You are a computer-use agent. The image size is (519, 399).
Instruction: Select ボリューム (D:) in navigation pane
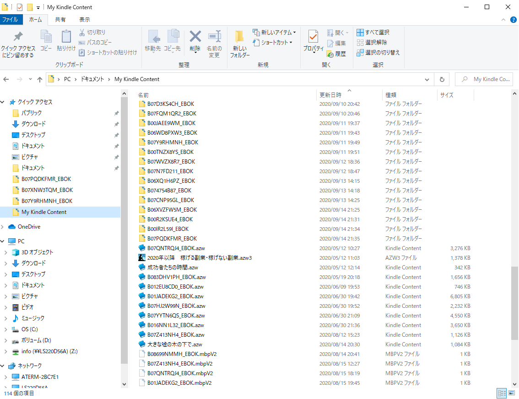coord(36,340)
